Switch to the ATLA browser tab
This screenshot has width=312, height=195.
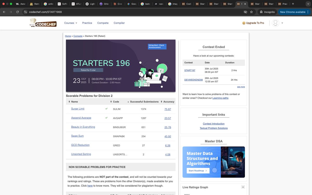tap(77, 4)
